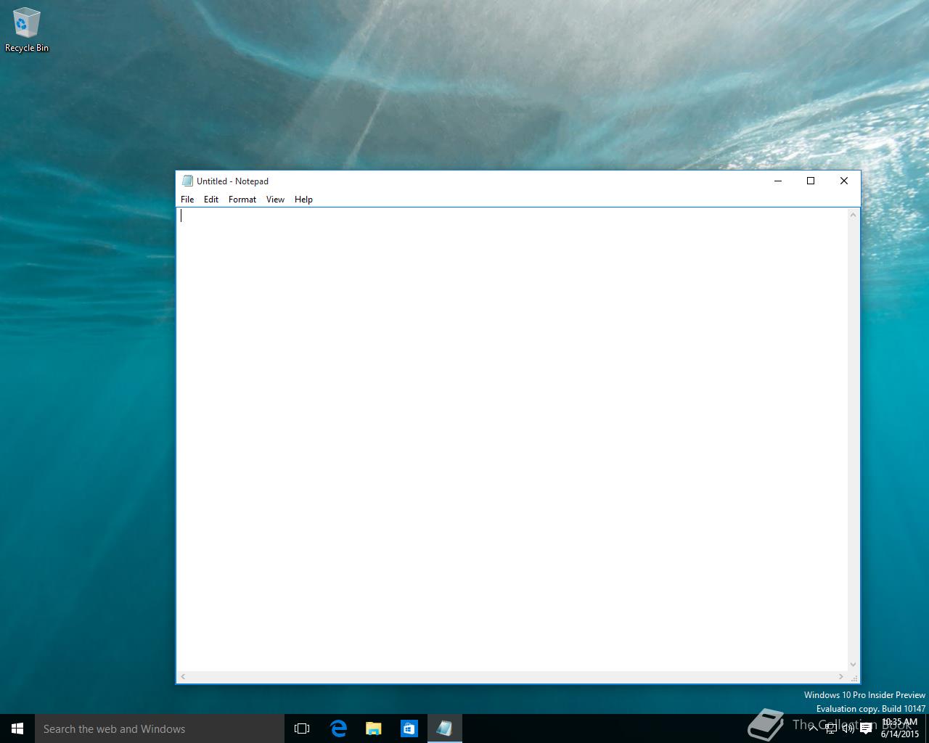Open the Windows Store from the taskbar
929x743 pixels.
[x=409, y=728]
